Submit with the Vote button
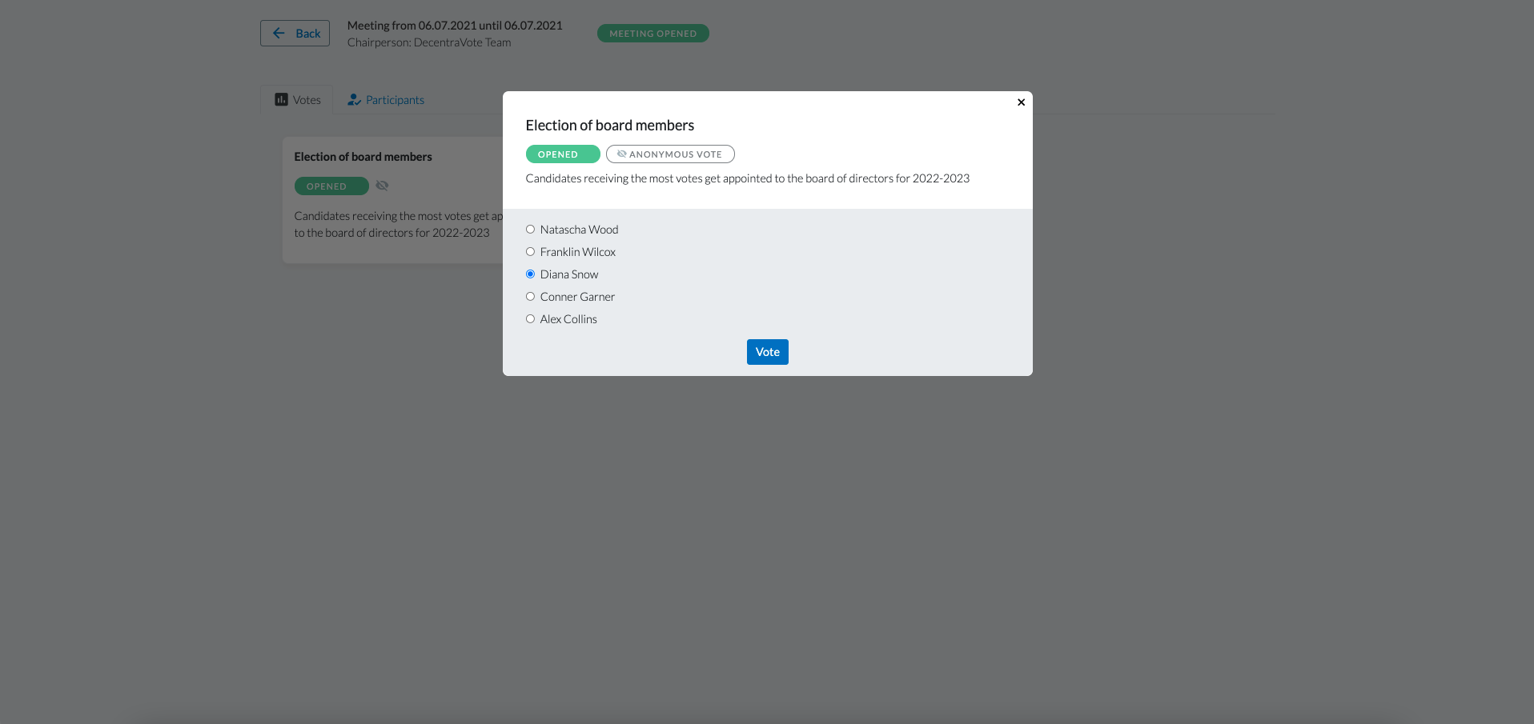Screen dimensions: 1534x724 [x=768, y=352]
